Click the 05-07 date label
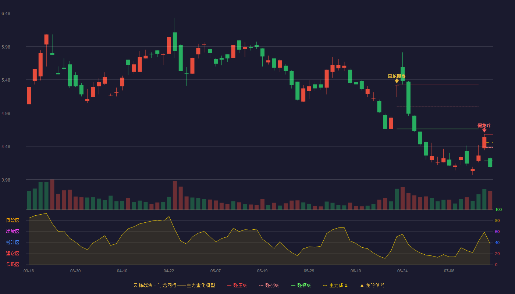Viewport: 515px width, 294px height. pyautogui.click(x=216, y=271)
